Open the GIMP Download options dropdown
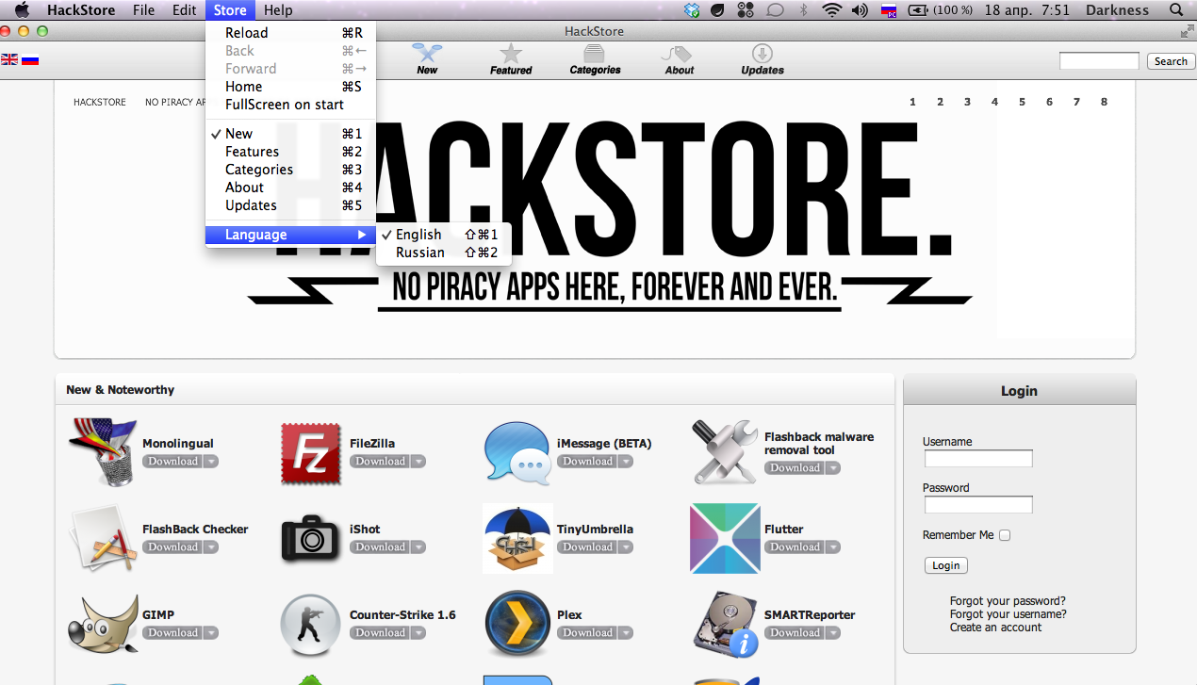Screen dimensions: 1197x685 211,632
